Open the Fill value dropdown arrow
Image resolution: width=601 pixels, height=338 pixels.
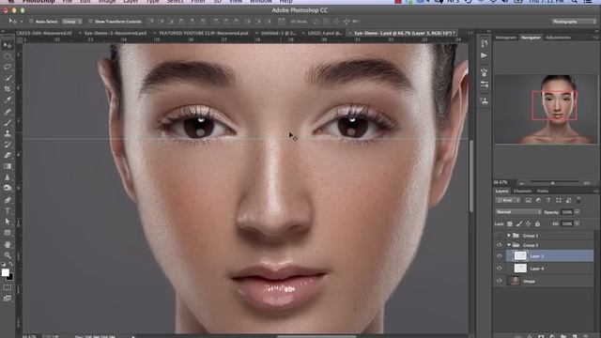point(577,223)
